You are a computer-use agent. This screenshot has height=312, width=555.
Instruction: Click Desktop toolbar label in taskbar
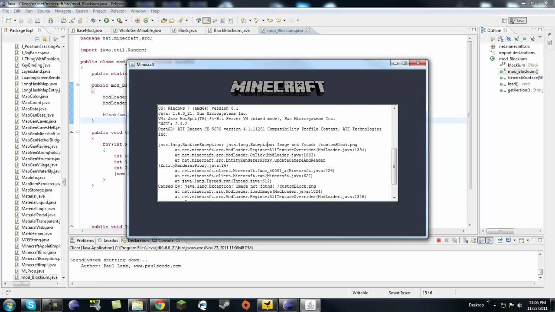(476, 305)
